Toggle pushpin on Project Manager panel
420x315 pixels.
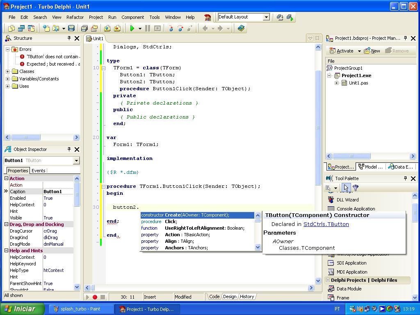[406, 38]
